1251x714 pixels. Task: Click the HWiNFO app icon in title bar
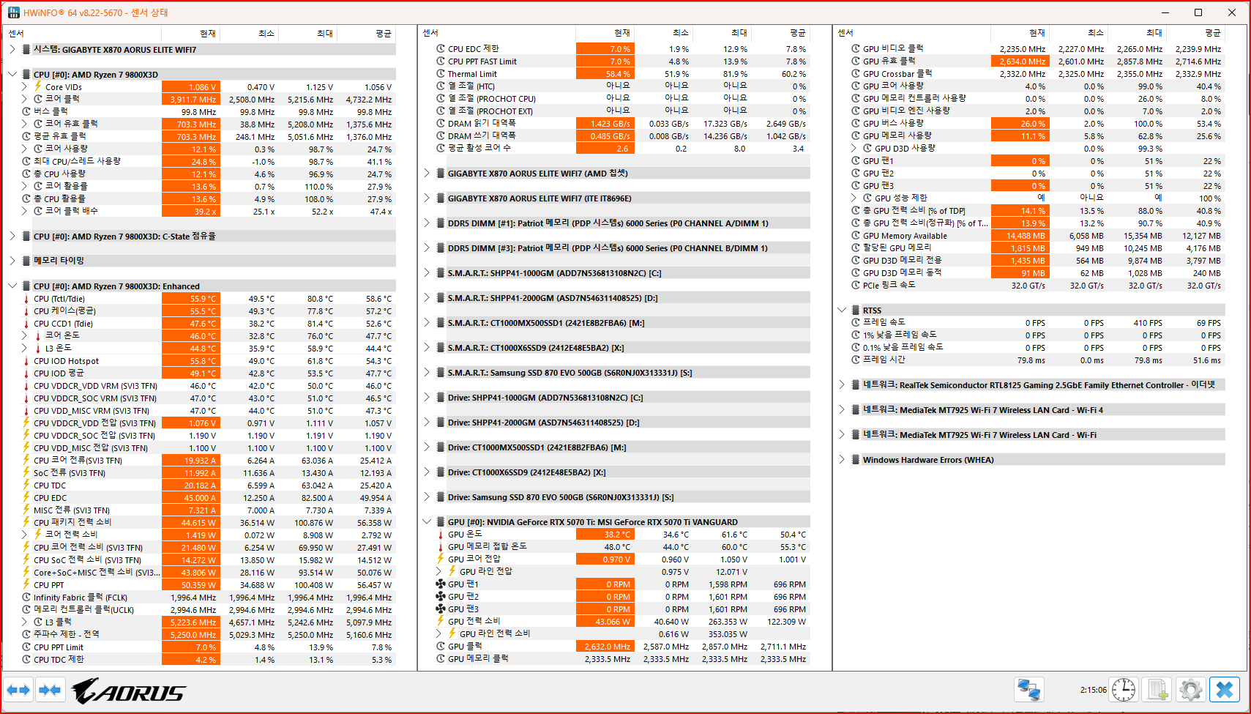click(13, 12)
